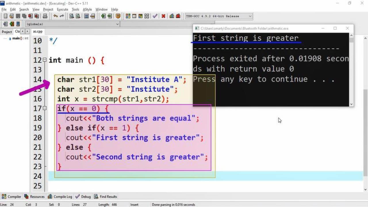
Task: Click "Both strings are equal" string on line 18
Action: pyautogui.click(x=143, y=118)
